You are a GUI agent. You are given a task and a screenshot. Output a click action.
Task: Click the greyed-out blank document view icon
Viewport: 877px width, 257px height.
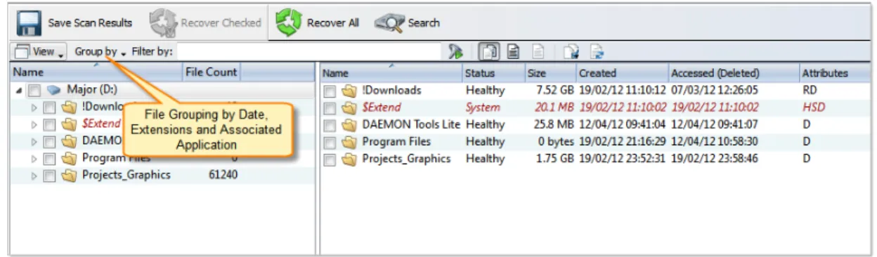(538, 52)
